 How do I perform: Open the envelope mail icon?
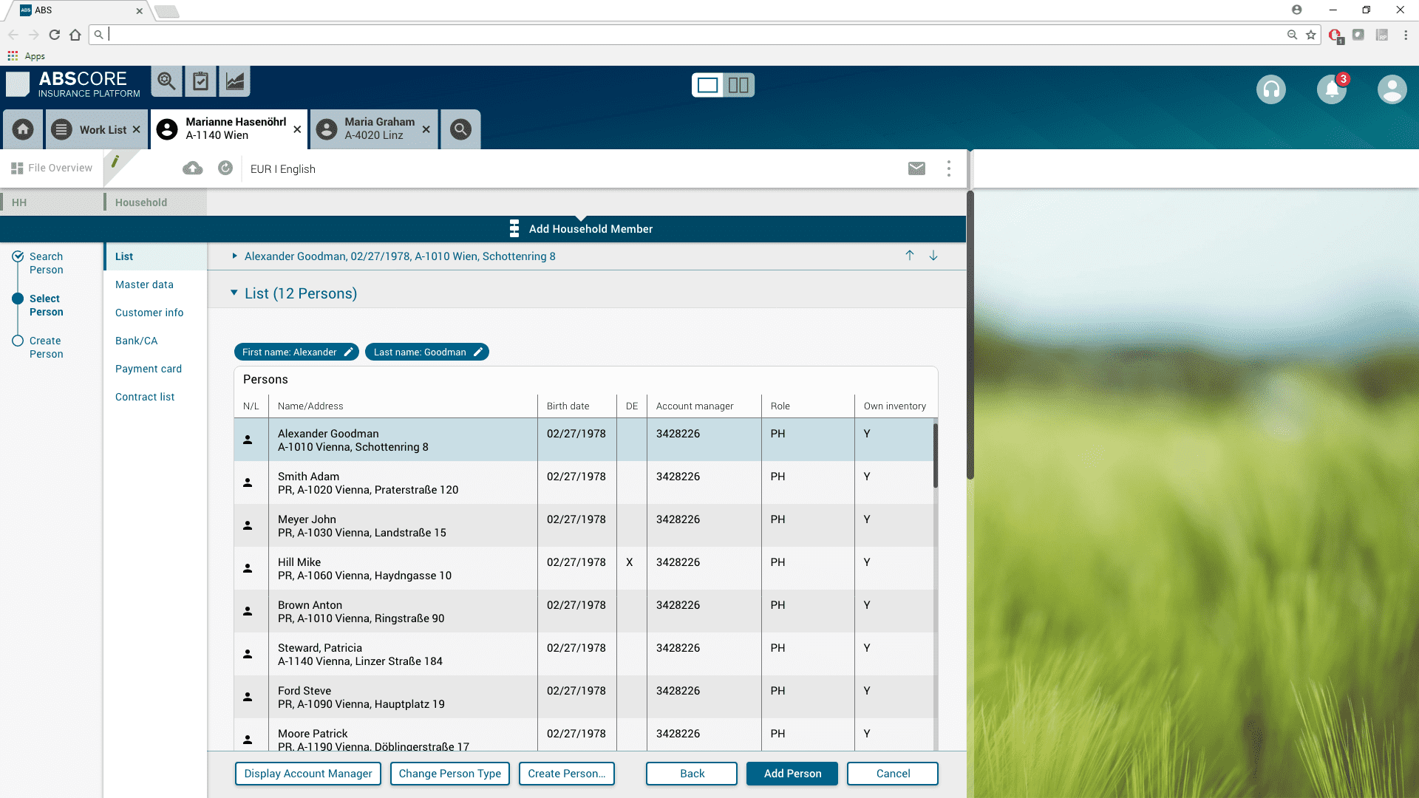916,168
